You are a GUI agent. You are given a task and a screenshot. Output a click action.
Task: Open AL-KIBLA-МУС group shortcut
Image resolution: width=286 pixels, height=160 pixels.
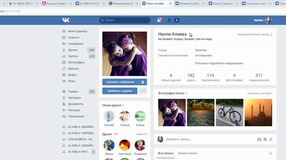pos(79,152)
